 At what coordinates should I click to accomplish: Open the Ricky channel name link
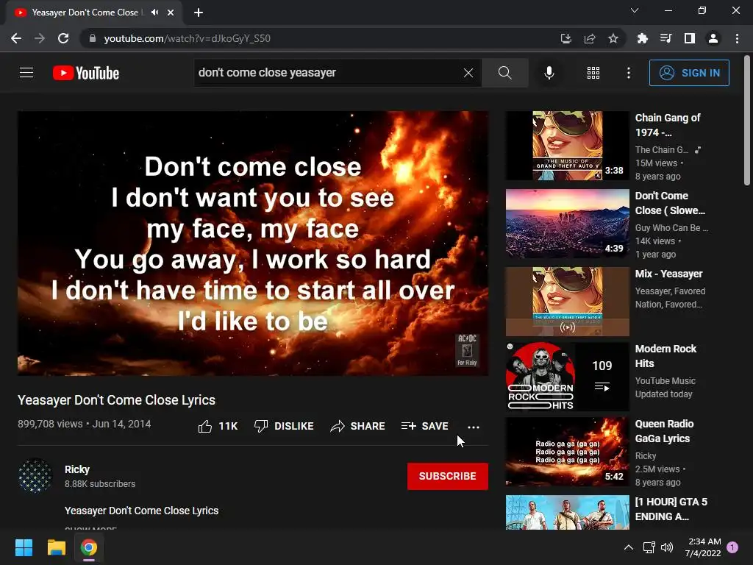pyautogui.click(x=76, y=469)
